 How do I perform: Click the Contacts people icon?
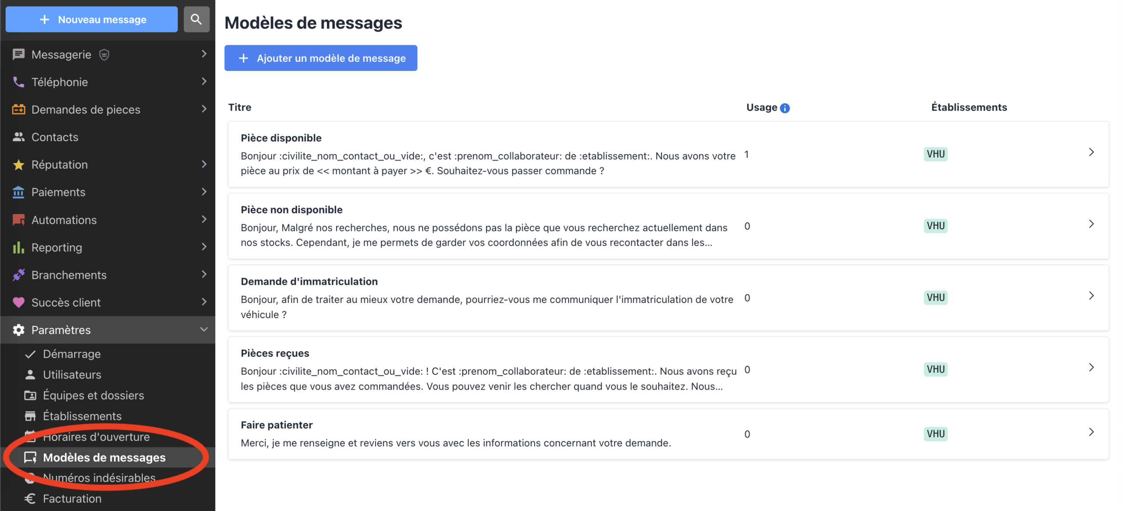(18, 137)
